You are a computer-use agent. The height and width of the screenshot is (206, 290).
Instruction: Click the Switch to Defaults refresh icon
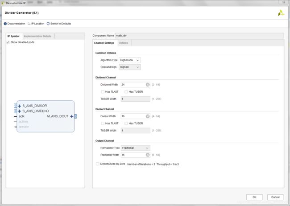(x=48, y=24)
